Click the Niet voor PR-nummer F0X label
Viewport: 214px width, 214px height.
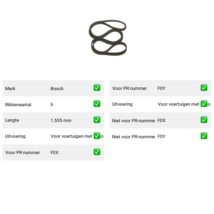click(133, 121)
